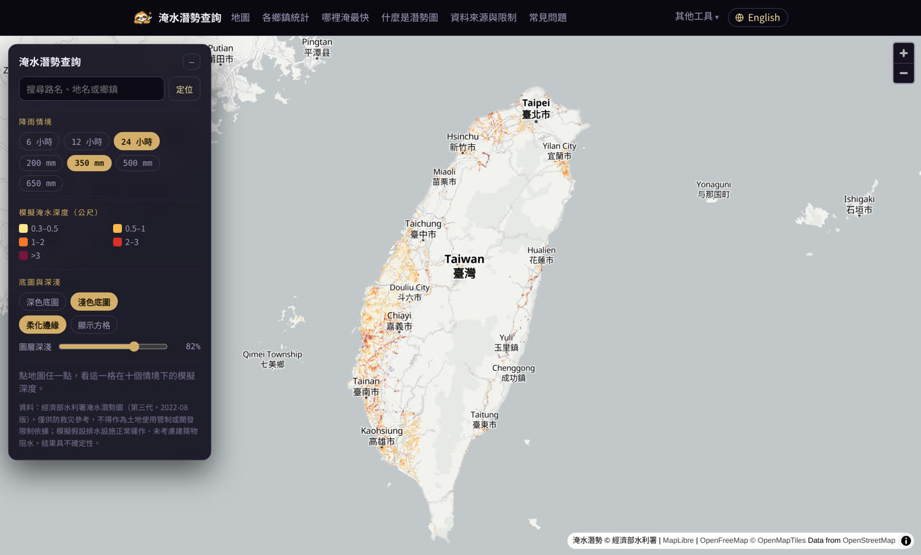
Task: Select the 6 小時 rainfall duration
Action: pyautogui.click(x=39, y=141)
